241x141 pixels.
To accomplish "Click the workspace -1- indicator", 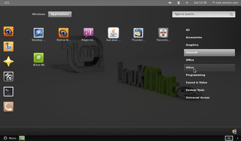I will (x=229, y=138).
